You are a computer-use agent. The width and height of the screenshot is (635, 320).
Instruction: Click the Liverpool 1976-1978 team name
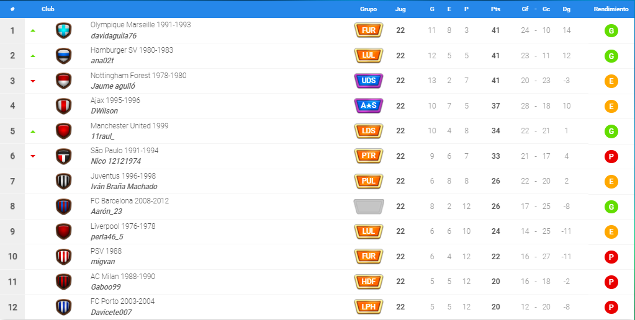123,226
